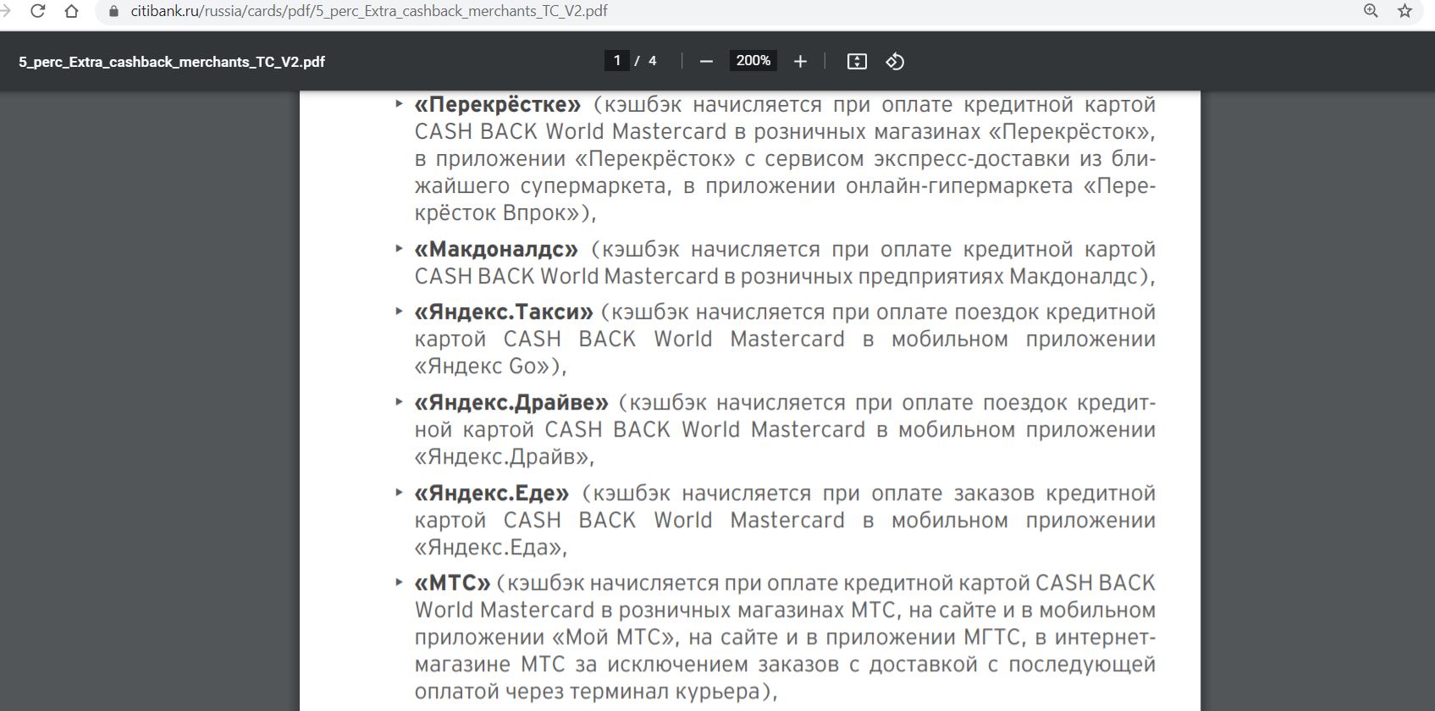Click the «Яндекс.Драйв», line text
The height and width of the screenshot is (711, 1435).
(x=505, y=456)
